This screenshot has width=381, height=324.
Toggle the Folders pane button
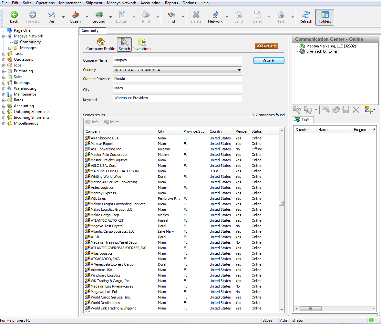pos(324,17)
